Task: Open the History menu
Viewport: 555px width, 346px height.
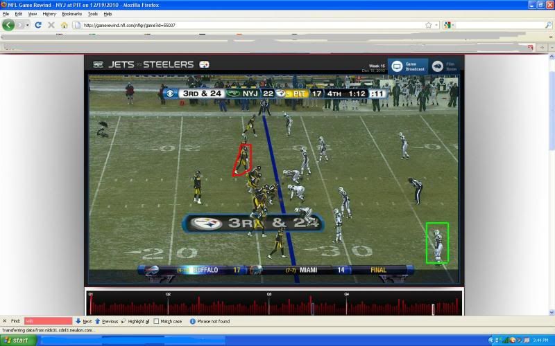Action: [x=49, y=14]
